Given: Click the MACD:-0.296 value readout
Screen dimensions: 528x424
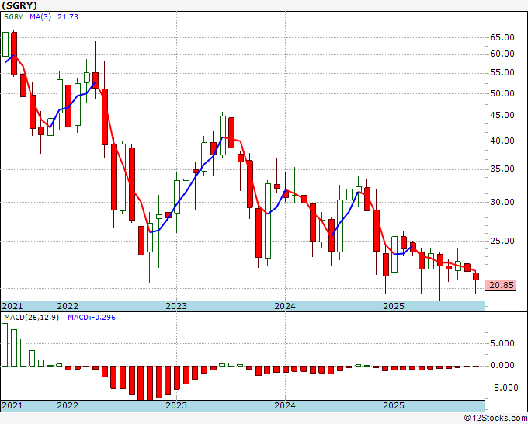Looking at the screenshot, I should (x=92, y=318).
